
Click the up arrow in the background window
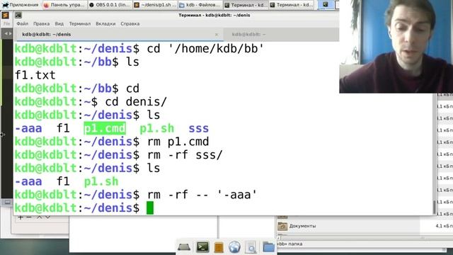click(x=40, y=217)
